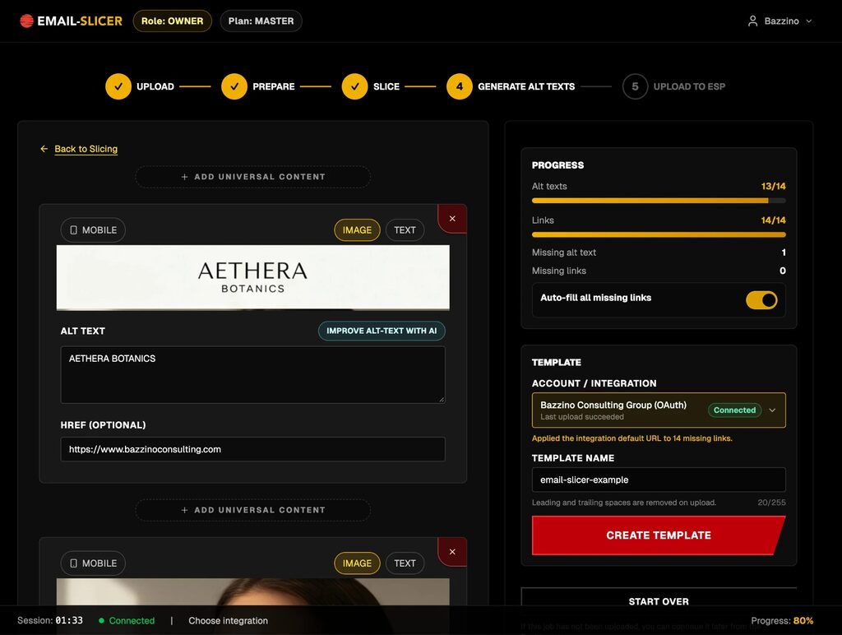The height and width of the screenshot is (635, 842).
Task: Click the Links progress bar
Action: [659, 234]
